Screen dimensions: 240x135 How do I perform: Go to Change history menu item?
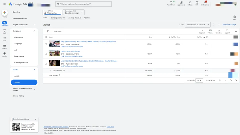[x=18, y=96]
